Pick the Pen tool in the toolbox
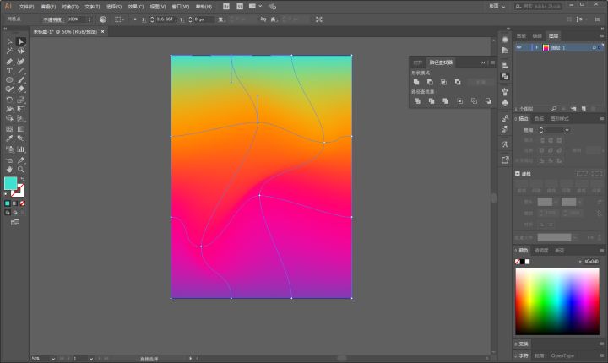 (x=9, y=61)
